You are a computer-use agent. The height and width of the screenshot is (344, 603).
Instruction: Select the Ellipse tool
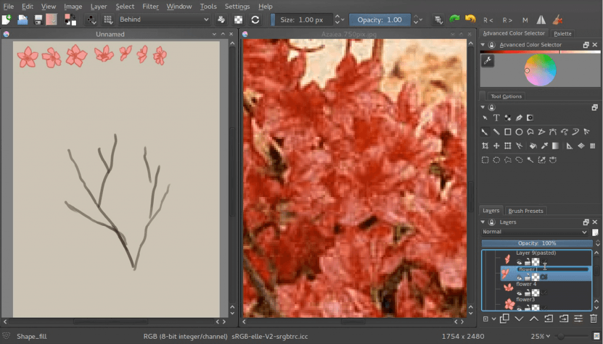tap(519, 132)
